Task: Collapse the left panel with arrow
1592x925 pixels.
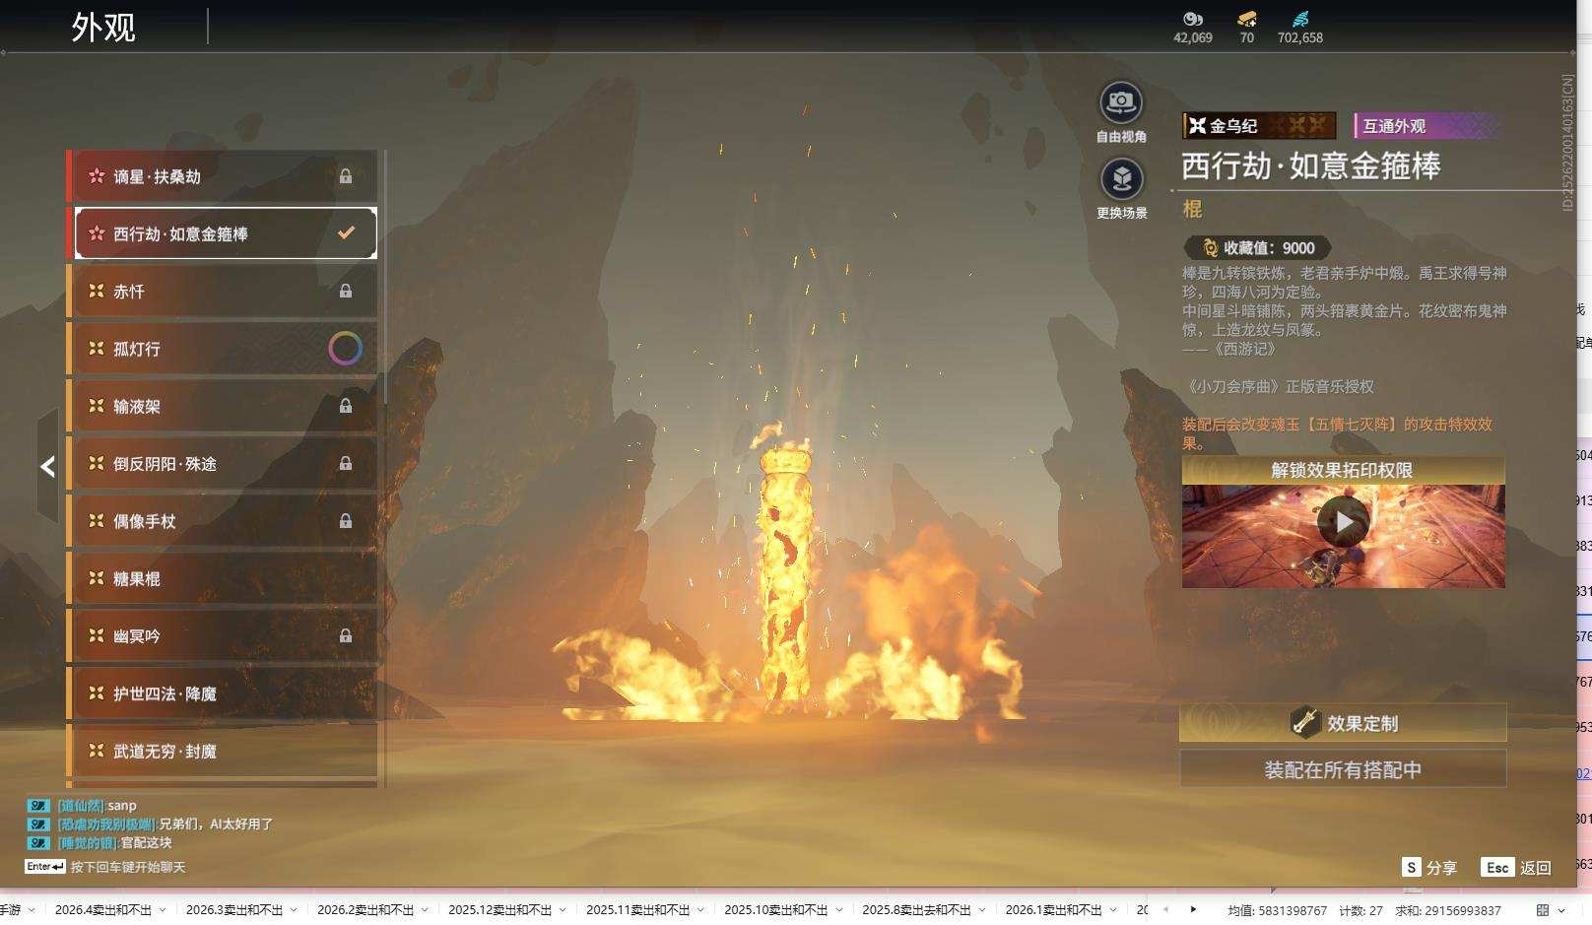Action: coord(47,466)
